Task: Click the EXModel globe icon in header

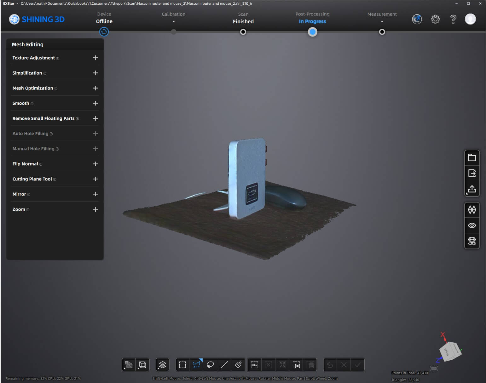Action: 417,19
